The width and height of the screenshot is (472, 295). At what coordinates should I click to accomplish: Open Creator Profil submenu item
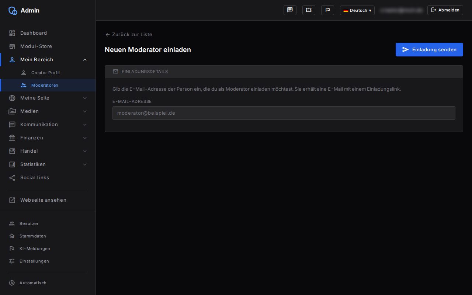(48, 73)
